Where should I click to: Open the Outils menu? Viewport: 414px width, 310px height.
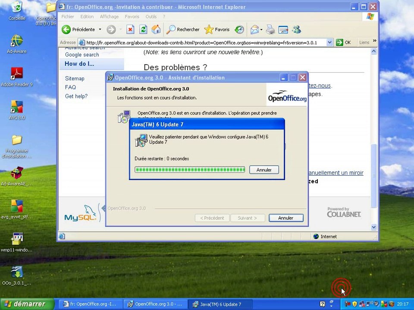151,17
